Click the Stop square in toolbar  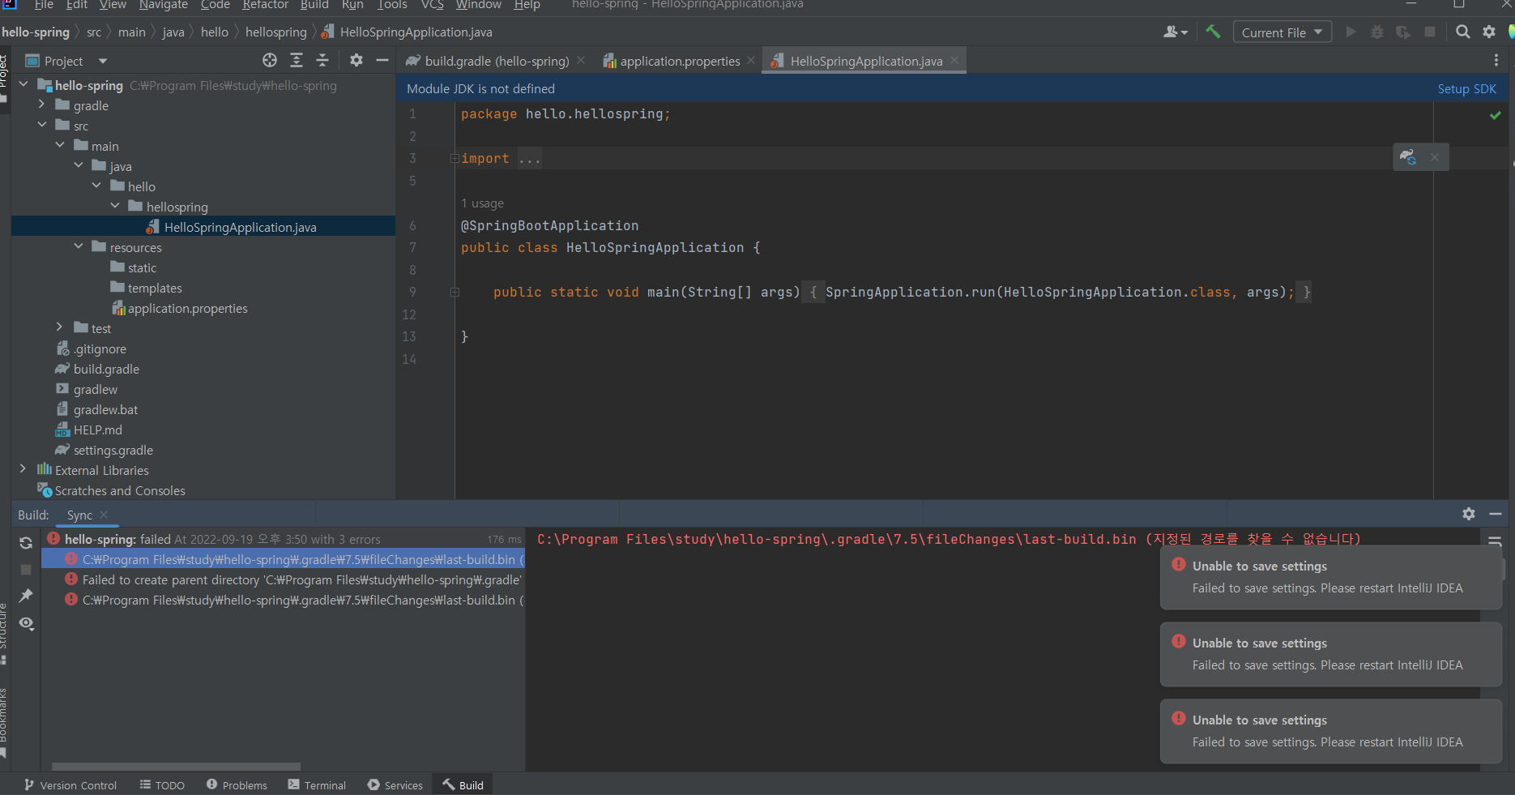point(1430,32)
